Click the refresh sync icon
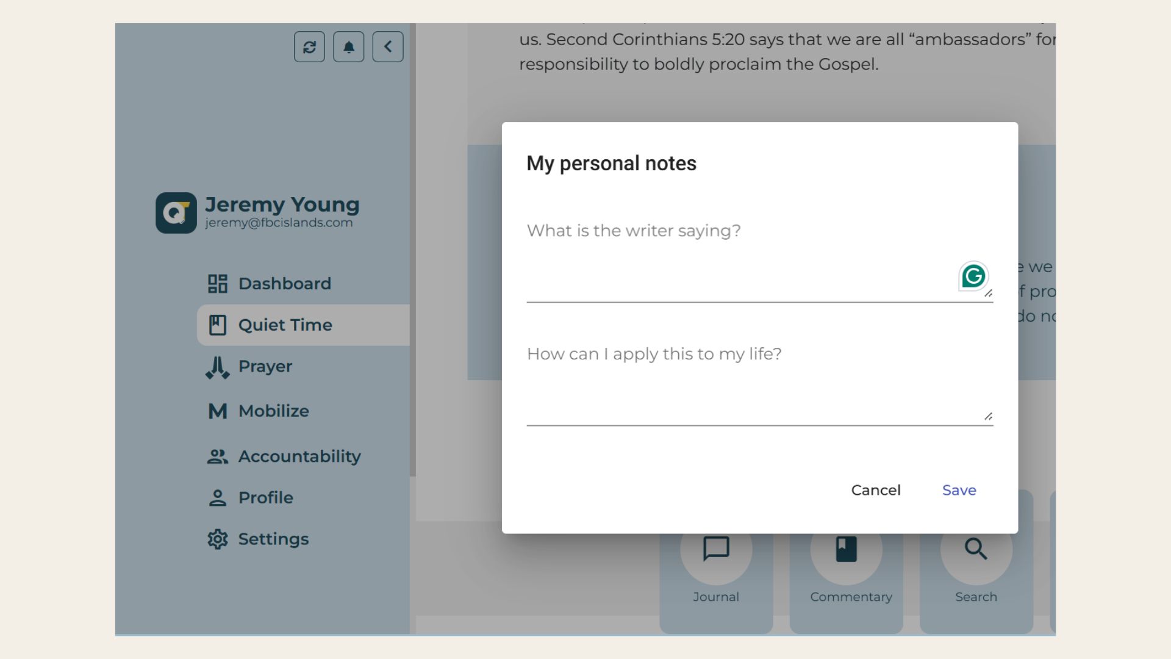Image resolution: width=1171 pixels, height=659 pixels. point(309,47)
